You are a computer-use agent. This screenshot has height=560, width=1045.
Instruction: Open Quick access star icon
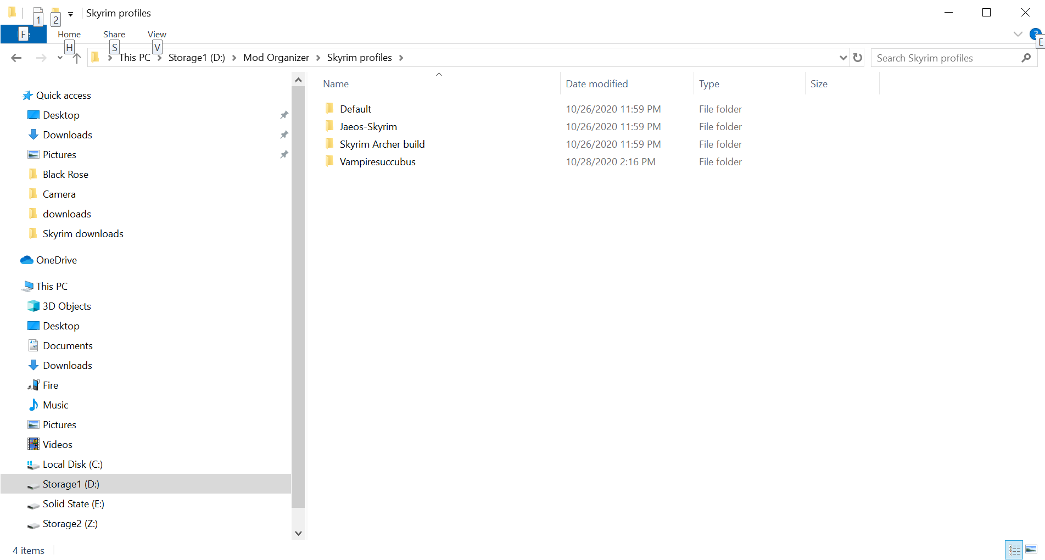27,96
